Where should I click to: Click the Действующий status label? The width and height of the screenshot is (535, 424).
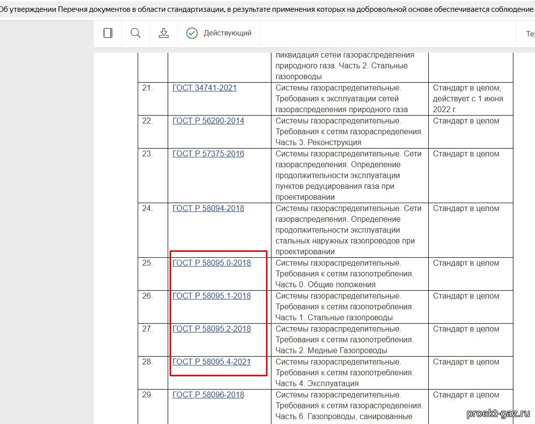(x=227, y=33)
